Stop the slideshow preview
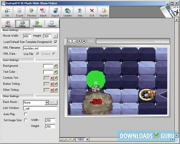180x144 pixels. (x=84, y=41)
